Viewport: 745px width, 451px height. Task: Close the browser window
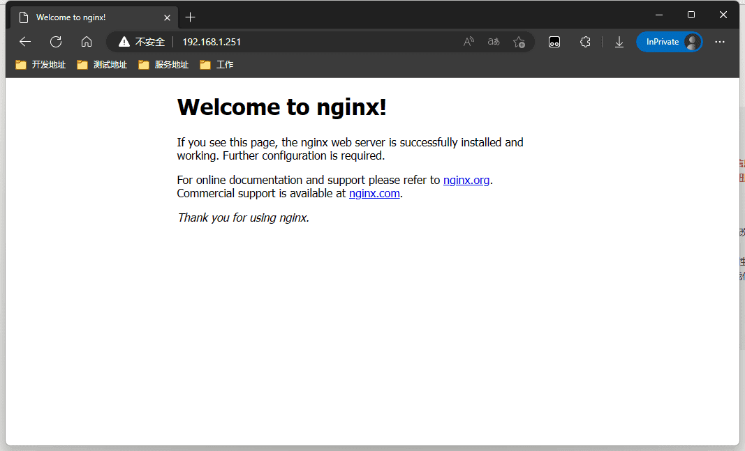tap(723, 15)
